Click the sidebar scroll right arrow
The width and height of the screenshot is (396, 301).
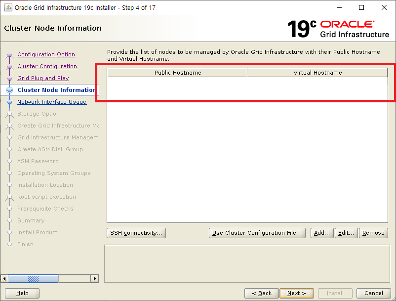click(x=94, y=279)
